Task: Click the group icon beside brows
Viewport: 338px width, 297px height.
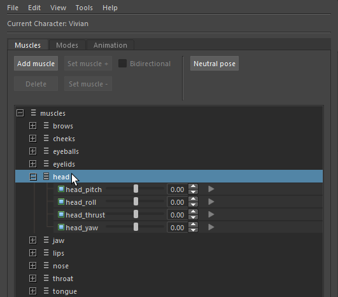Action: [46, 125]
